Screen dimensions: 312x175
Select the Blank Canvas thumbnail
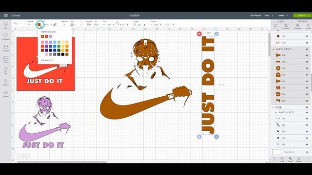coord(276,152)
